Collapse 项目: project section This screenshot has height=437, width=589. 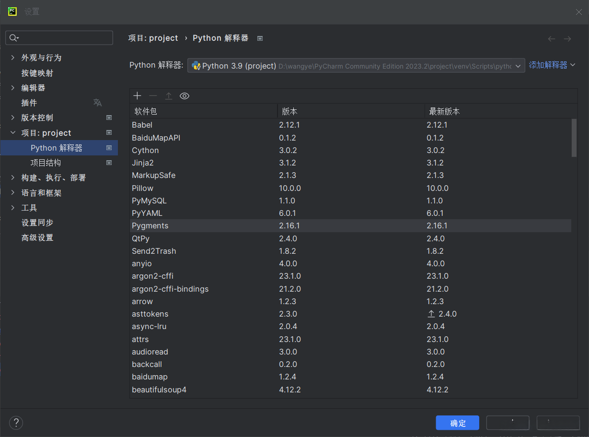(13, 133)
